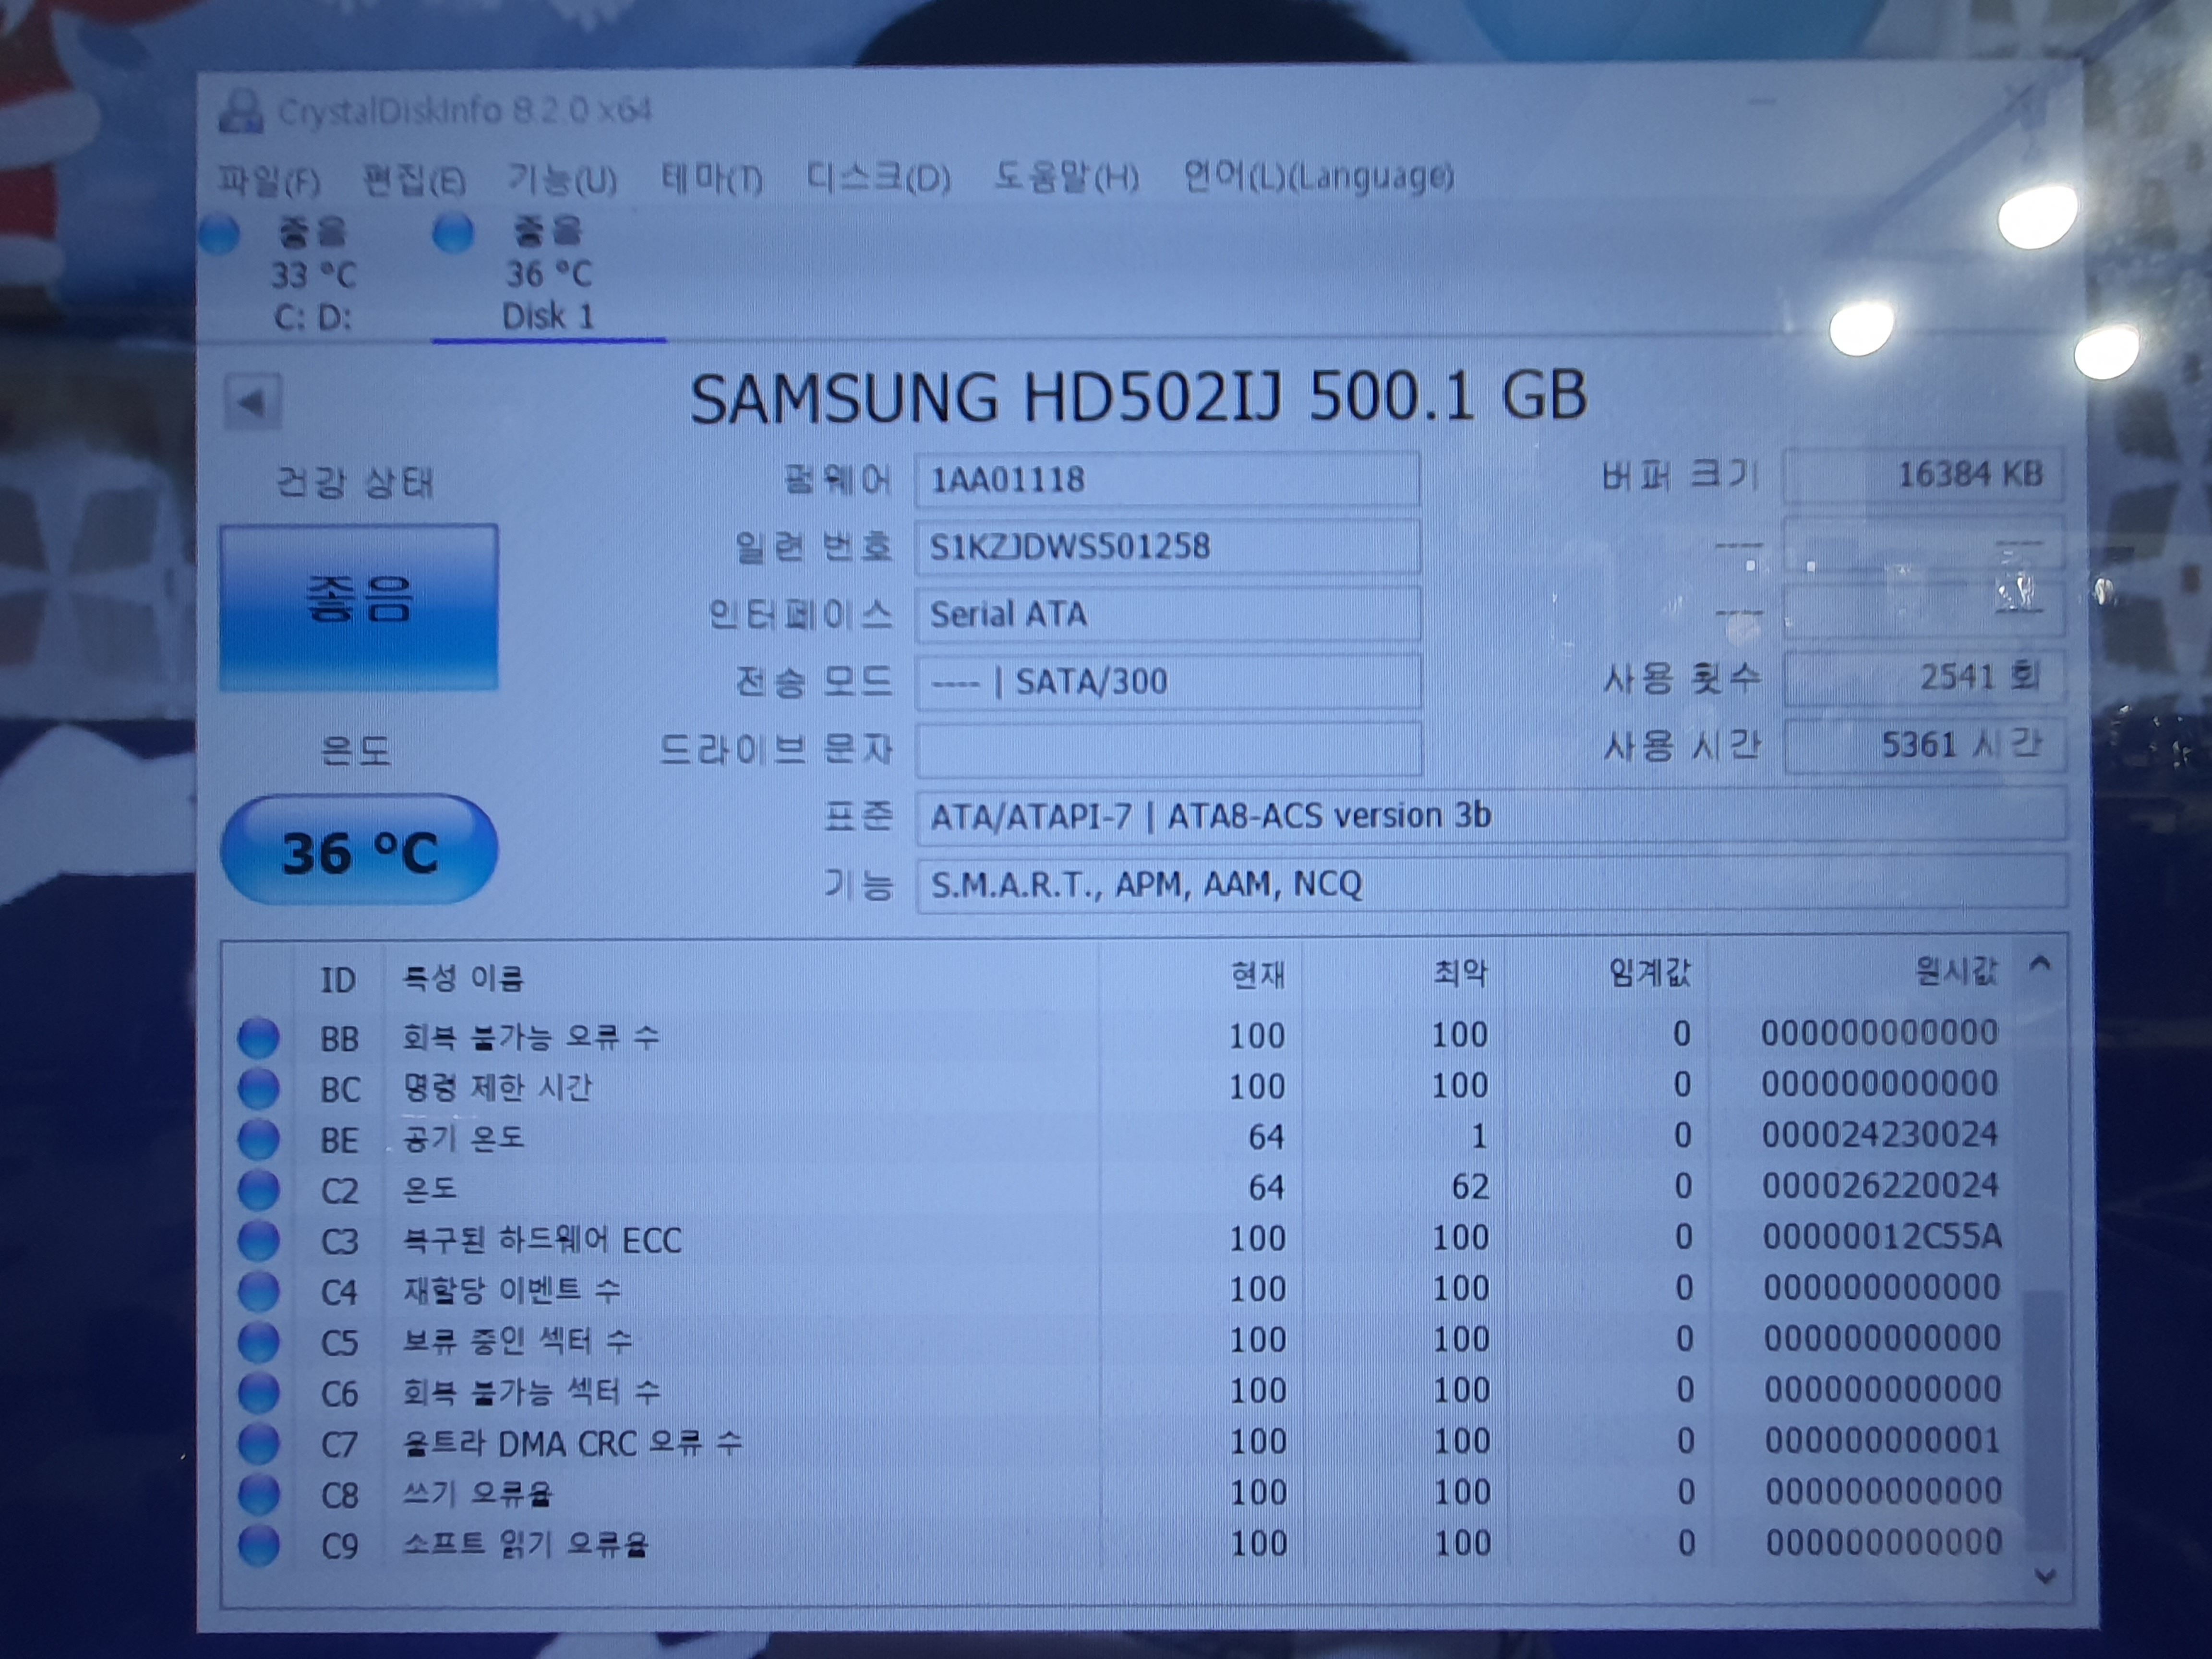Click the 5361 시간 power-on hours field
The image size is (2212, 1659).
click(1924, 745)
